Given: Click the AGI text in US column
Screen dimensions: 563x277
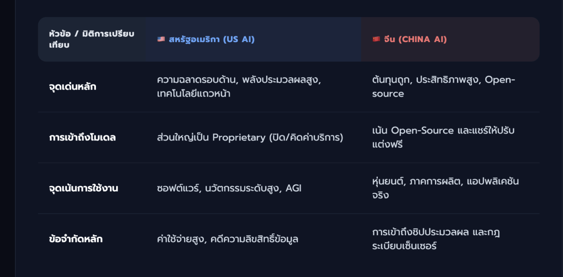Looking at the screenshot, I should pyautogui.click(x=293, y=189).
